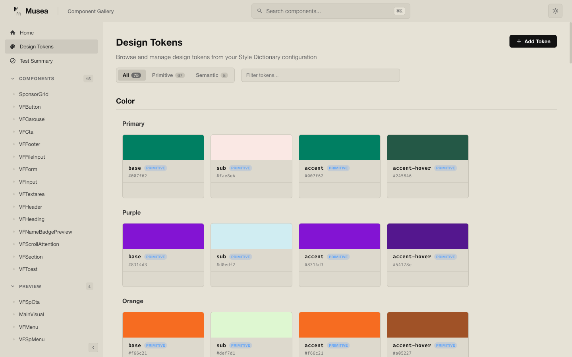Open the VFButton component page
Viewport: 572px width, 357px height.
point(30,107)
